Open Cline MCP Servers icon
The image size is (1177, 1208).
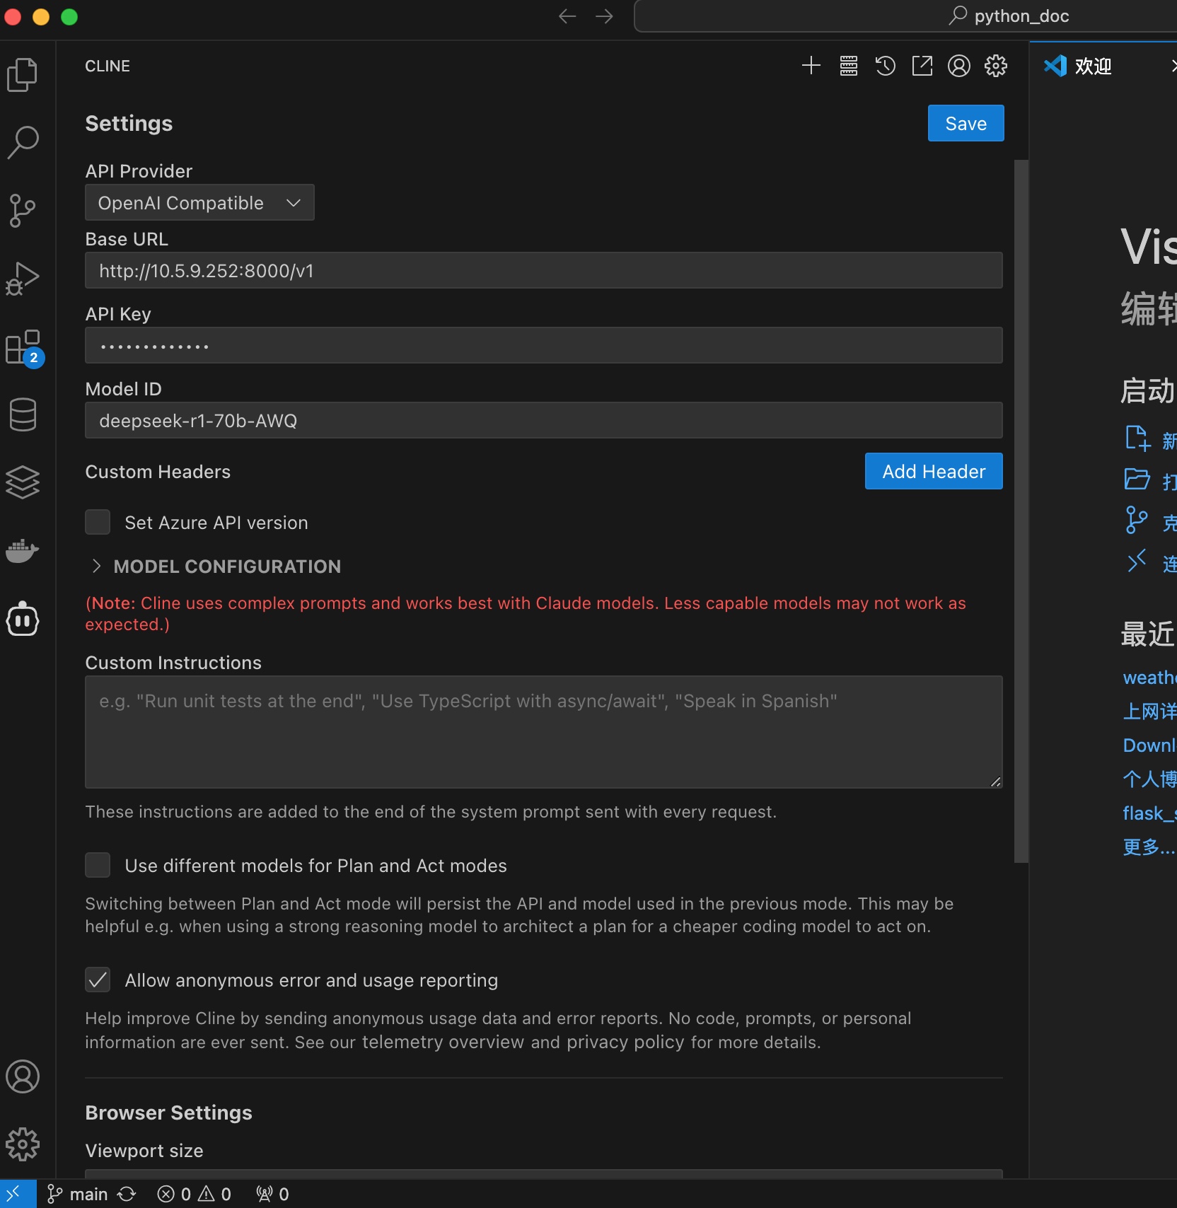(849, 66)
